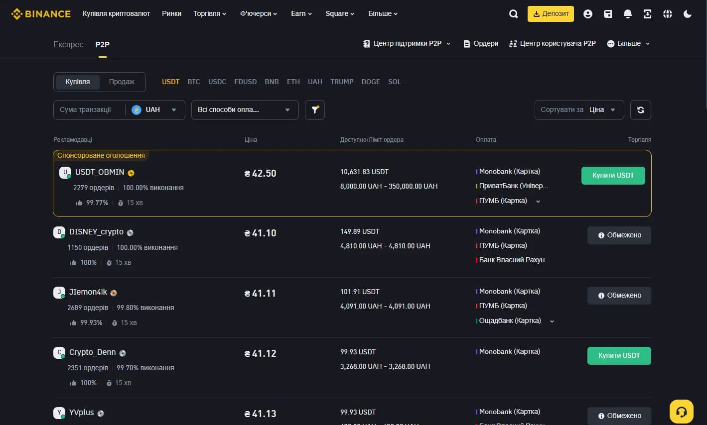The height and width of the screenshot is (425, 707).
Task: Select the BTC crypto tab
Action: click(194, 82)
